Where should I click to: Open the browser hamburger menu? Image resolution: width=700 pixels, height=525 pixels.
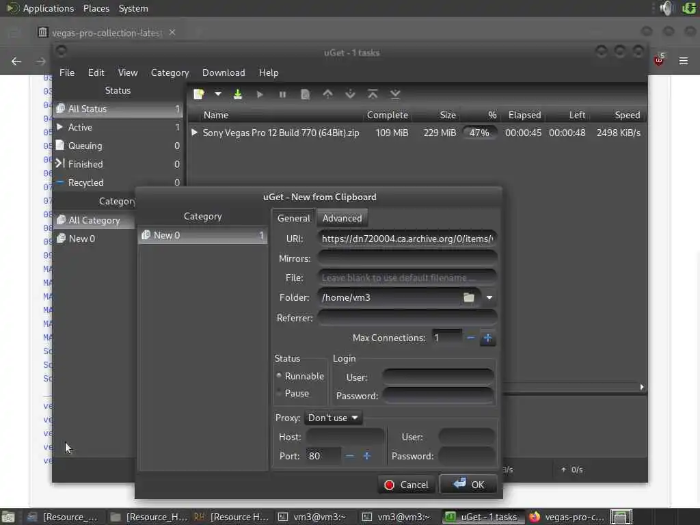(x=684, y=61)
